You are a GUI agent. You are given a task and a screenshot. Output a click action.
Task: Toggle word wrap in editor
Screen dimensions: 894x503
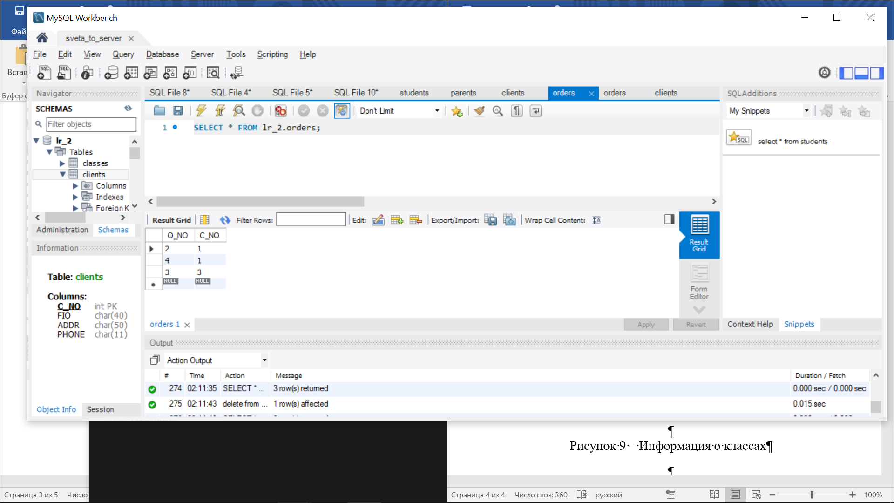click(535, 111)
